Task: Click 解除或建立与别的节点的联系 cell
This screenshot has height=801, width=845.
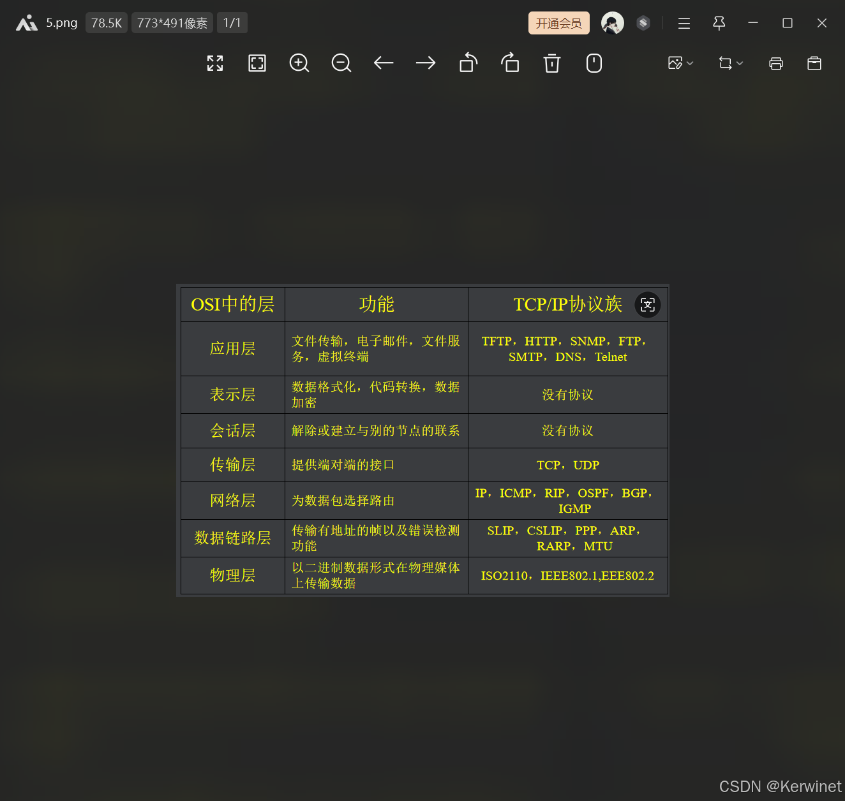Action: pyautogui.click(x=377, y=430)
